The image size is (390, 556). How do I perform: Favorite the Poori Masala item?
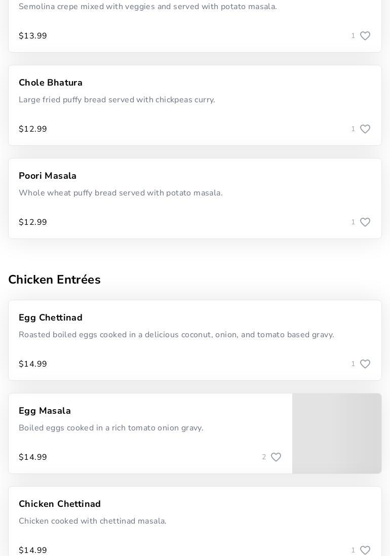[365, 222]
